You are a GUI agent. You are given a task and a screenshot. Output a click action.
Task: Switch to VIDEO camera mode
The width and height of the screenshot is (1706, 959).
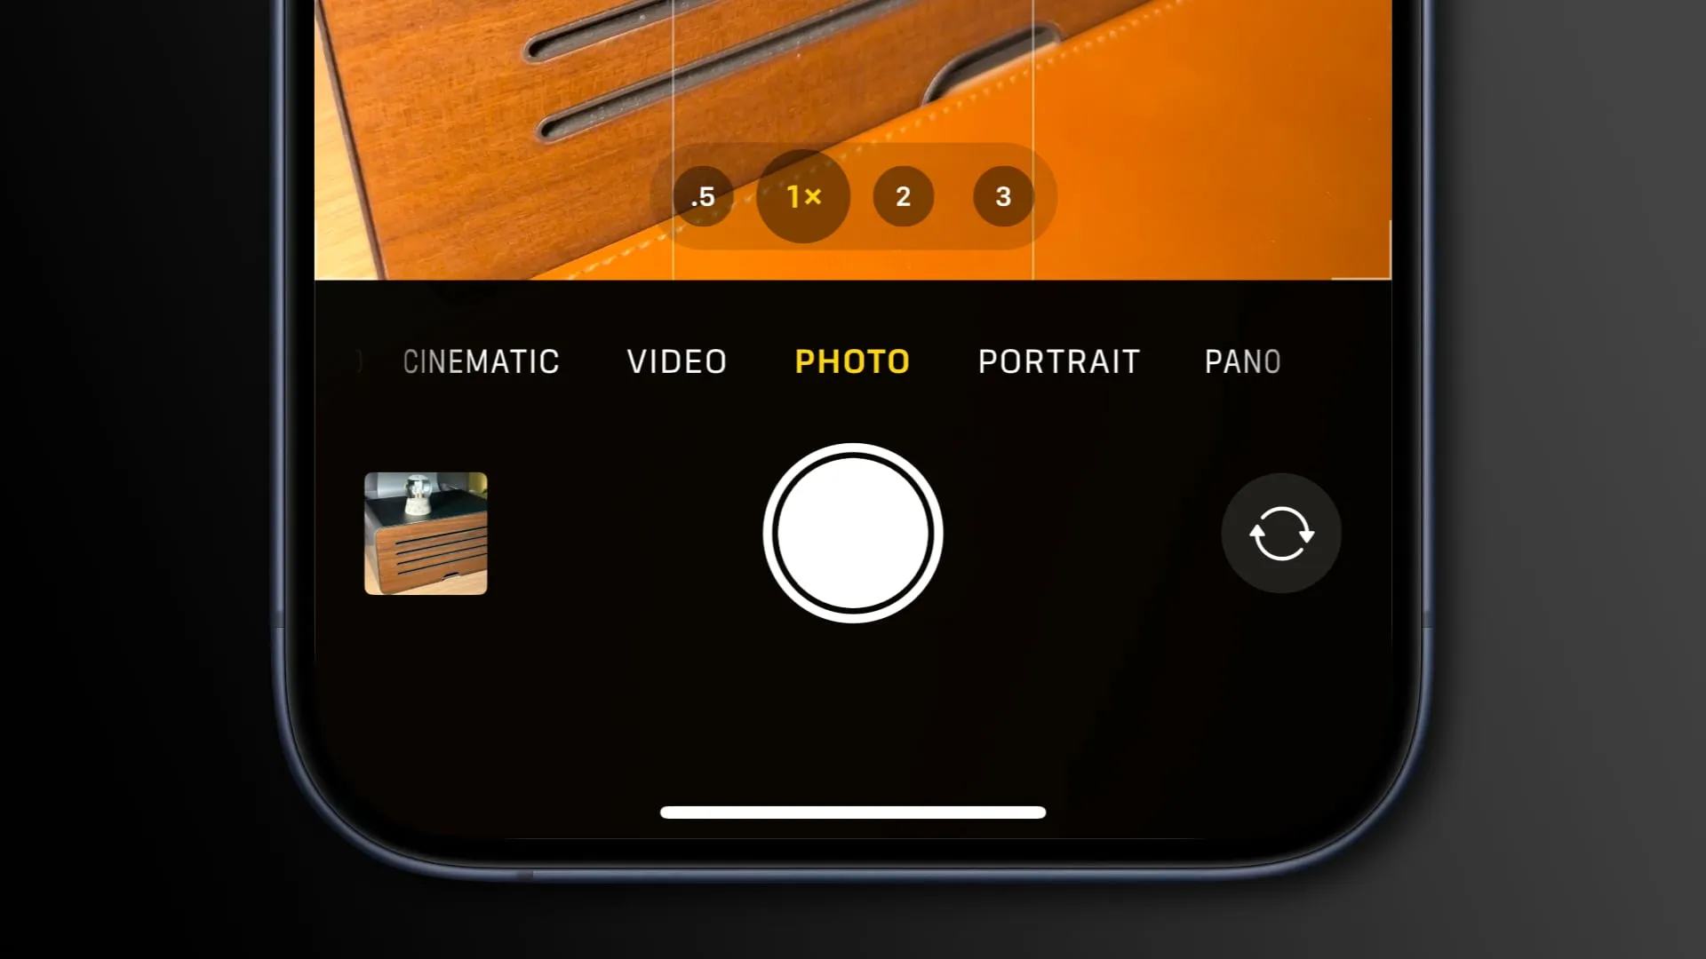pyautogui.click(x=676, y=361)
